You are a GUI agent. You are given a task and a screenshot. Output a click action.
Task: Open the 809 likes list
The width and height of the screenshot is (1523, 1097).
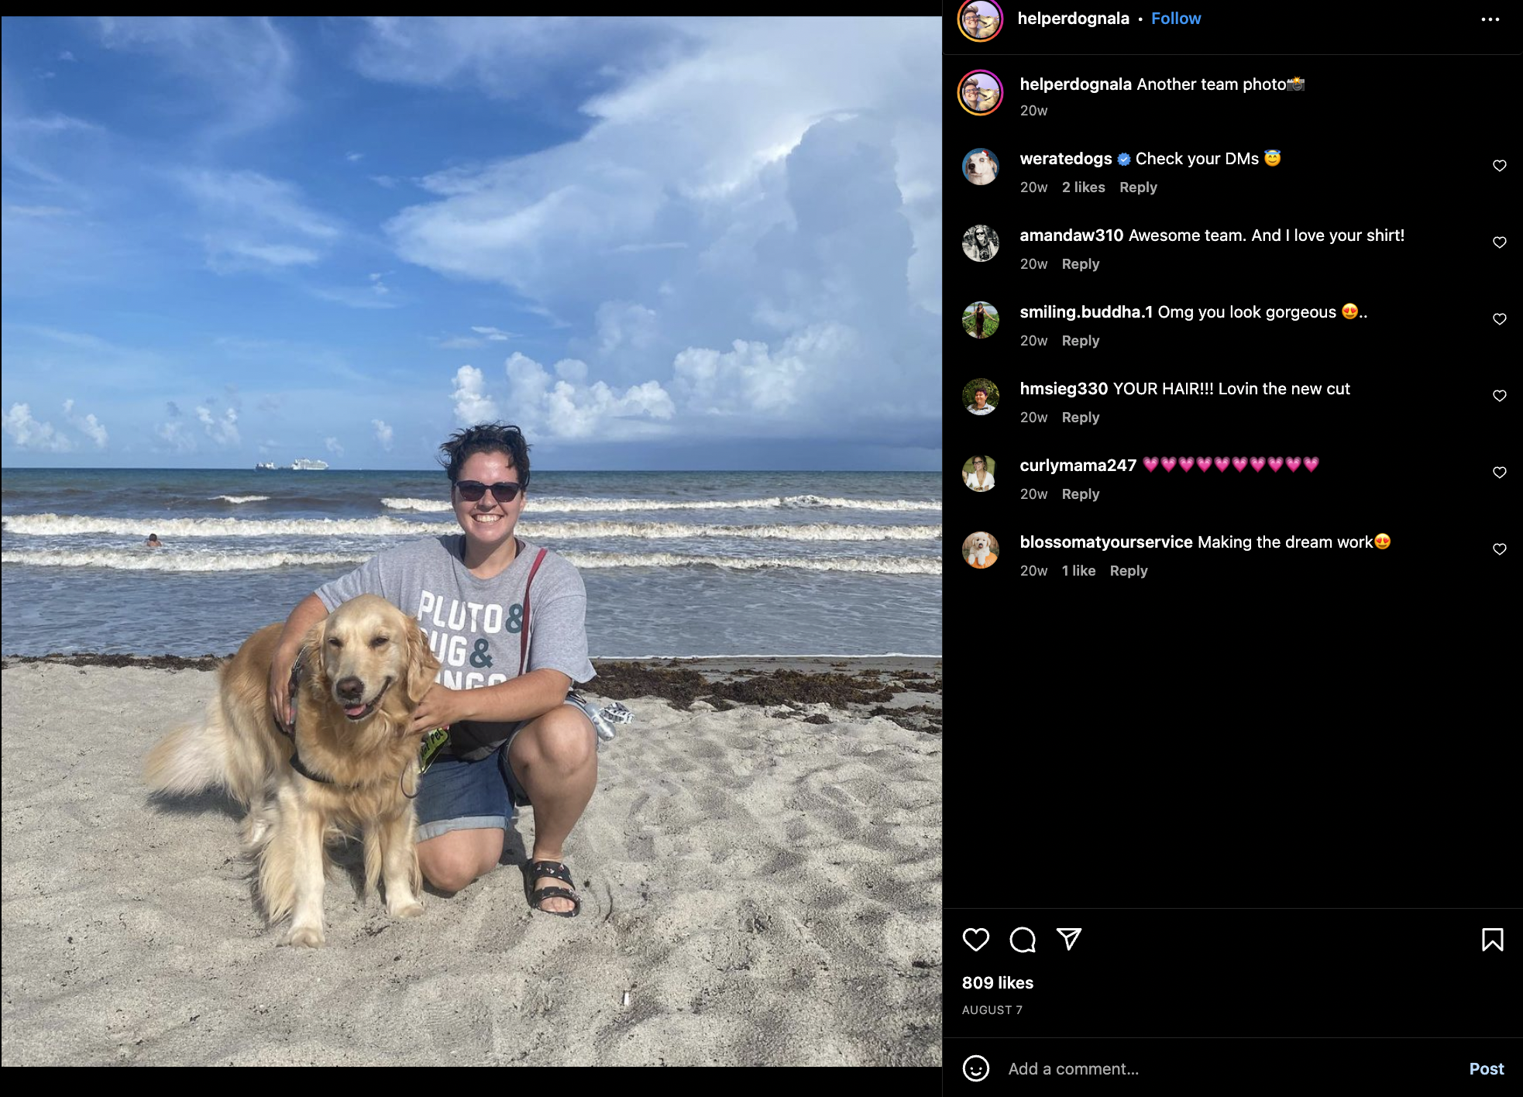click(997, 982)
